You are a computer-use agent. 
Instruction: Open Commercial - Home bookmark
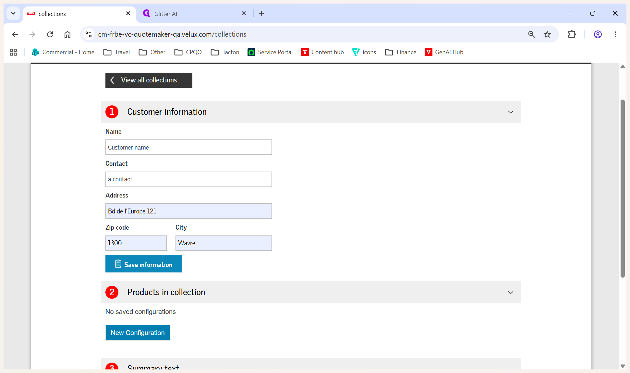pos(63,52)
